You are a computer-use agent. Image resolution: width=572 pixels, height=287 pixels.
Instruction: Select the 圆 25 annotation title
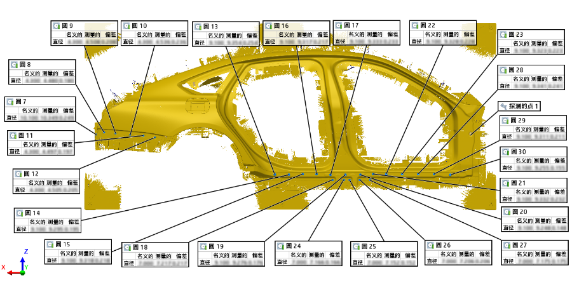(369, 246)
